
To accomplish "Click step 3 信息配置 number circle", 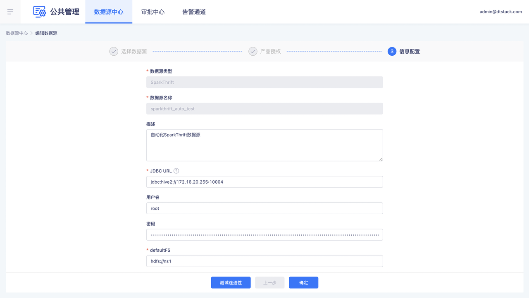I will pyautogui.click(x=392, y=52).
